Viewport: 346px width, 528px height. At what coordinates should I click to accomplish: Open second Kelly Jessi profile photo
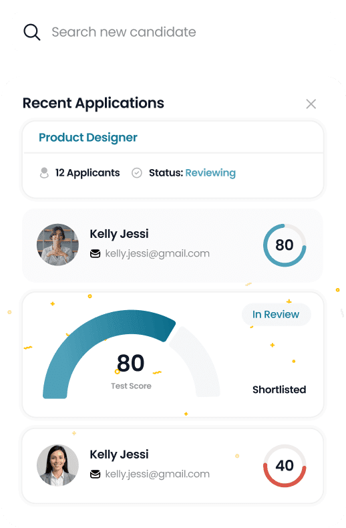coord(57,465)
